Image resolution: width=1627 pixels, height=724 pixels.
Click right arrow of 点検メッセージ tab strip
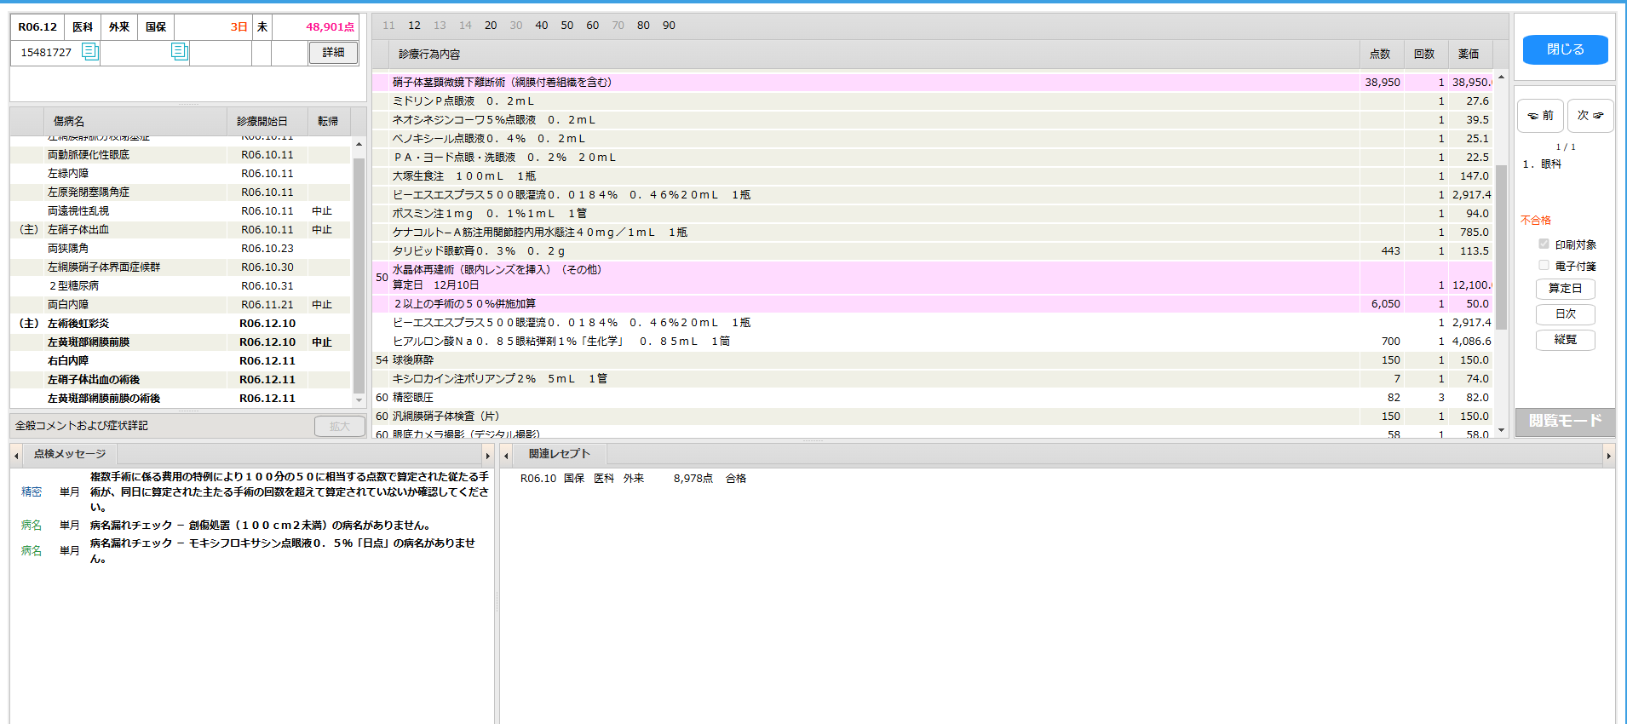click(488, 455)
